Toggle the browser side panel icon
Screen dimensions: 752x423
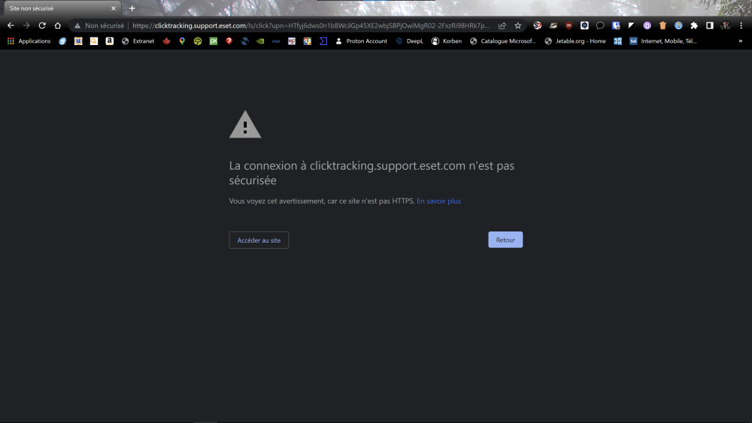click(x=710, y=26)
